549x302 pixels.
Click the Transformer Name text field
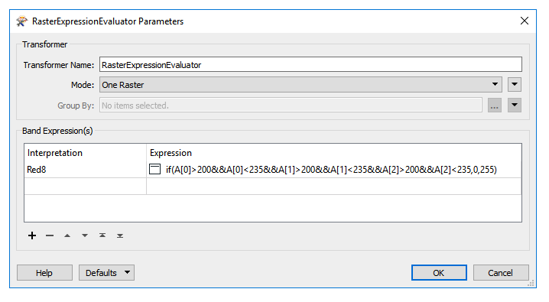point(310,64)
